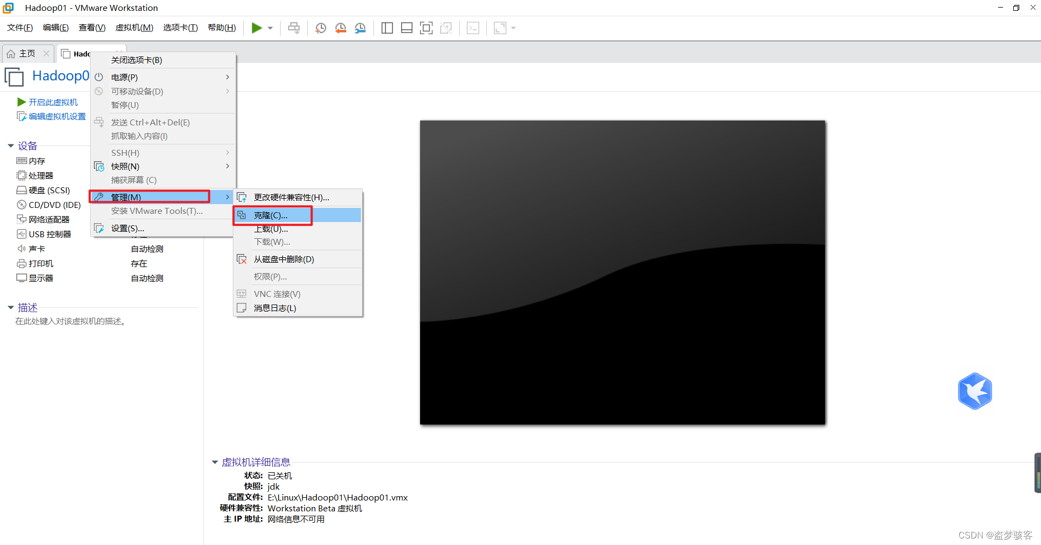Click the full screen mode toolbar icon
Screen dimensions: 1041x545
(427, 28)
